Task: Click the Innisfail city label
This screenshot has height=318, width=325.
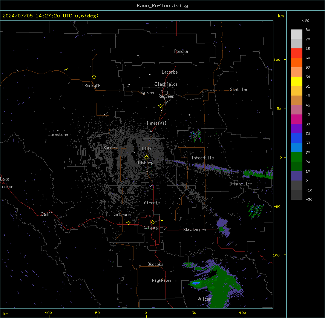Action: click(x=156, y=123)
